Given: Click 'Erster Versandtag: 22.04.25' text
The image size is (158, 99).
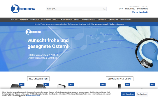Looking at the screenshot, I should pyautogui.click(x=42, y=58).
